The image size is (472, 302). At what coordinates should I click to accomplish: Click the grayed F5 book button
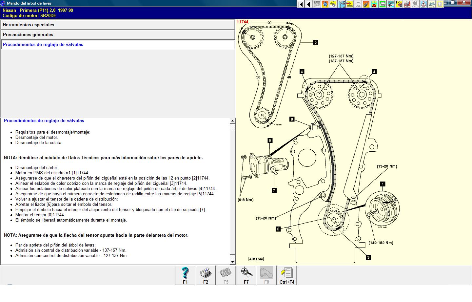(x=226, y=275)
